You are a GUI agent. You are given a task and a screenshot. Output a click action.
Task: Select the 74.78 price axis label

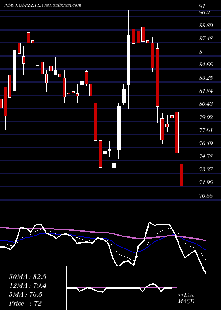point(206,156)
